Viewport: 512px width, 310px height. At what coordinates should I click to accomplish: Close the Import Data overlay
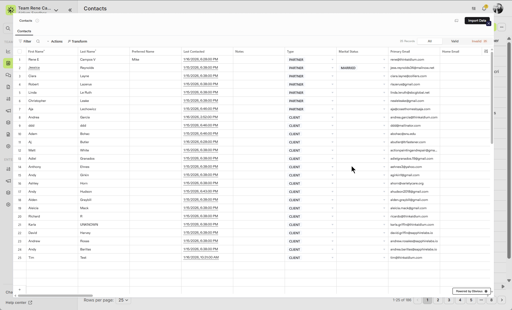click(489, 24)
